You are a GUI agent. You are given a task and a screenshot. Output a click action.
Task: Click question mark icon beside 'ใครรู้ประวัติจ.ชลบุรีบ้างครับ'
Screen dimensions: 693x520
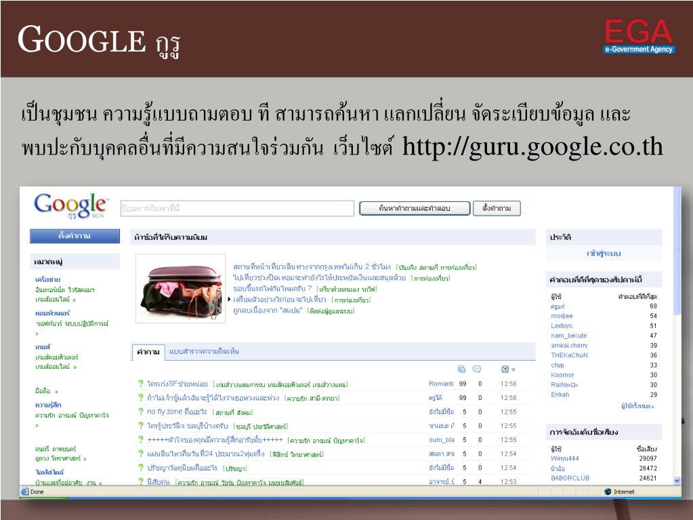tap(140, 425)
